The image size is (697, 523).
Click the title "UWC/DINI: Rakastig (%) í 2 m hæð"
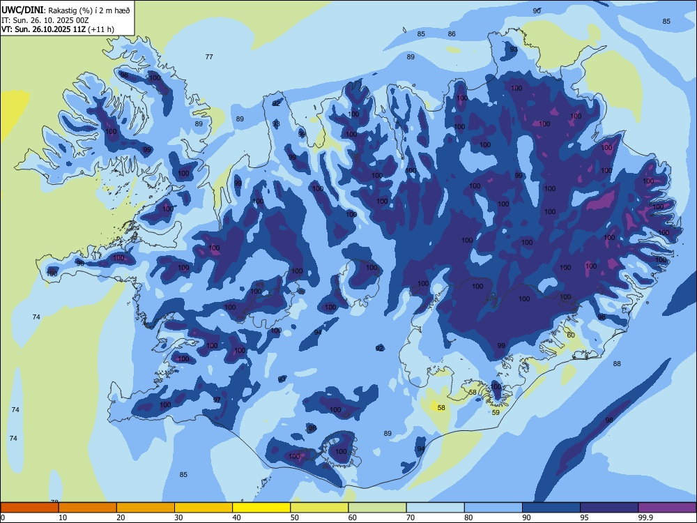66,10
